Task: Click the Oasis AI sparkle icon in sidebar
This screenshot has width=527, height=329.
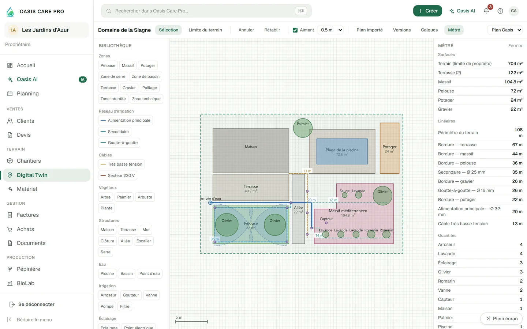Action: click(x=10, y=79)
